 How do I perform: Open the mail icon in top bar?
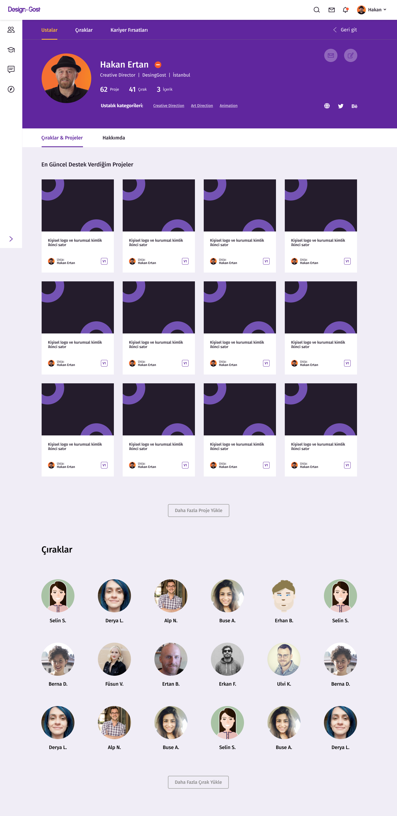(331, 10)
